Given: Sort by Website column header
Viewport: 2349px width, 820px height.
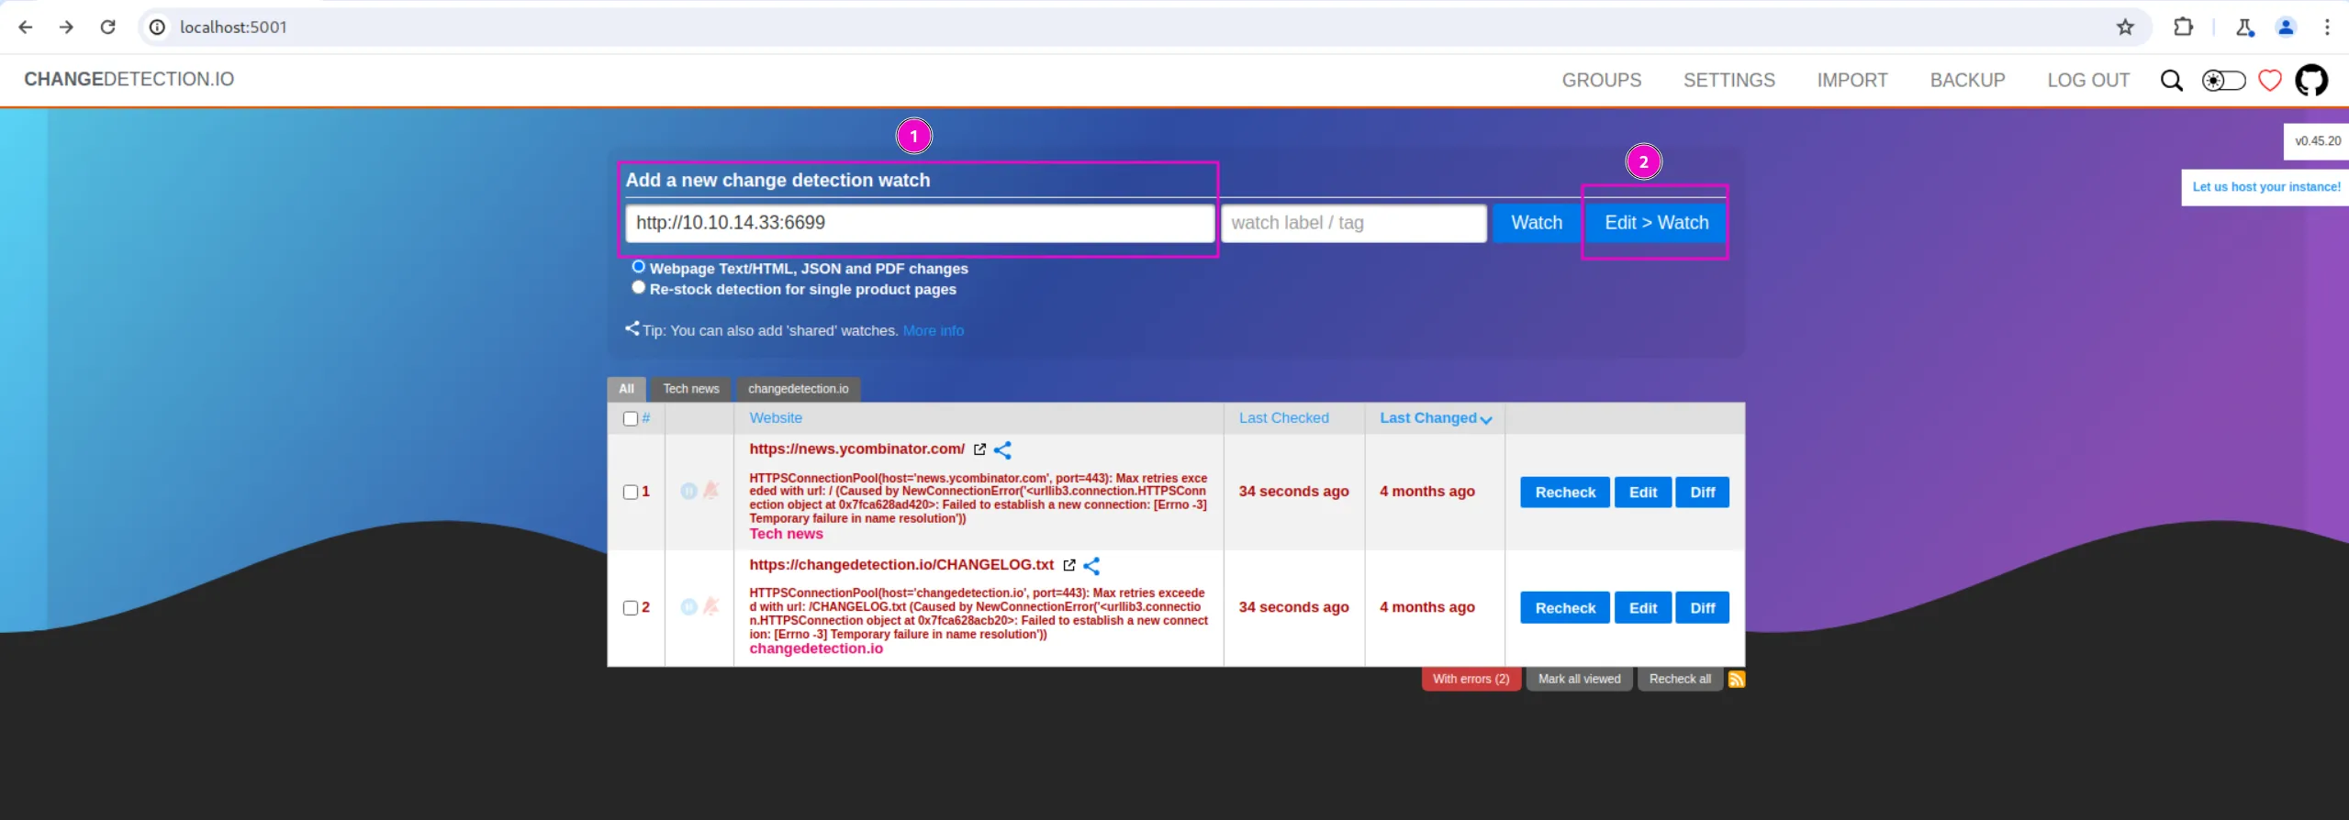Looking at the screenshot, I should (x=776, y=418).
